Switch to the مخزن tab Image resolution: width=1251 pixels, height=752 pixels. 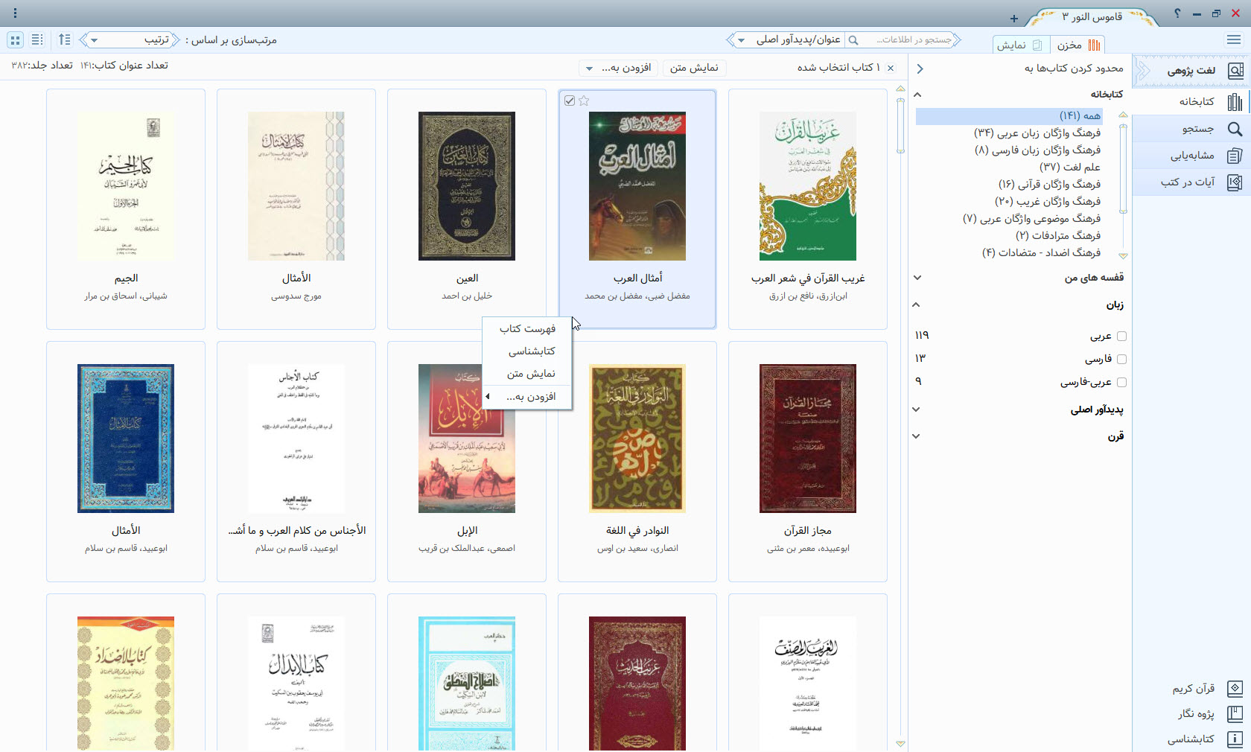tap(1077, 45)
